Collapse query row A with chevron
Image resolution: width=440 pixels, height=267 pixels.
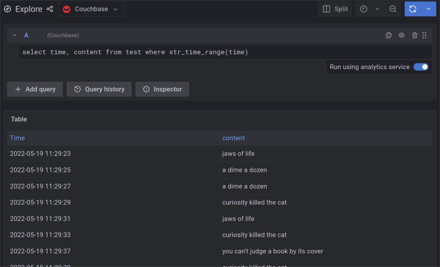[x=15, y=35]
